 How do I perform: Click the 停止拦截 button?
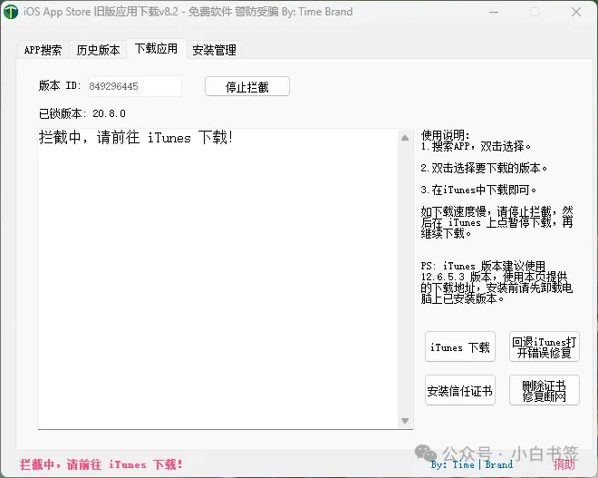247,87
